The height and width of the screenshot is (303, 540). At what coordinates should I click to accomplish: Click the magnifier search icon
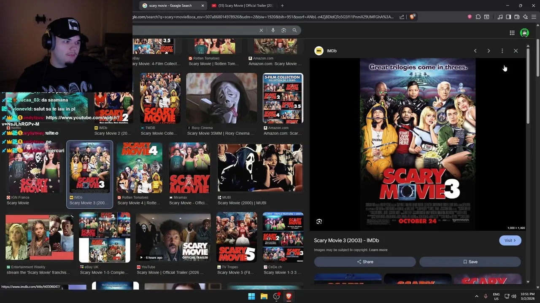(294, 30)
